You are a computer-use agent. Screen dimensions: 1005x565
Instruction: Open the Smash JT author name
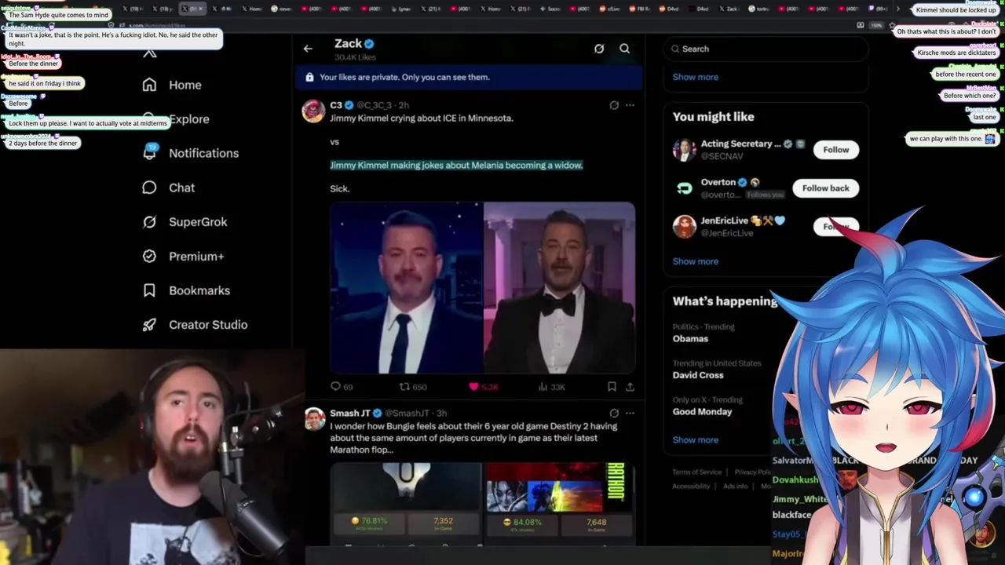pyautogui.click(x=350, y=413)
